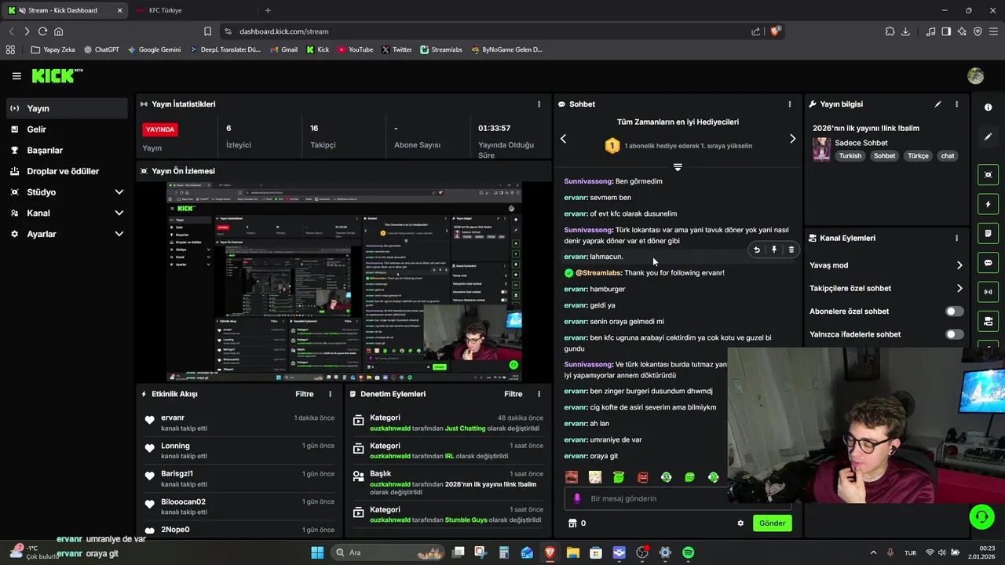
Task: Click the Gönder send button
Action: click(772, 523)
